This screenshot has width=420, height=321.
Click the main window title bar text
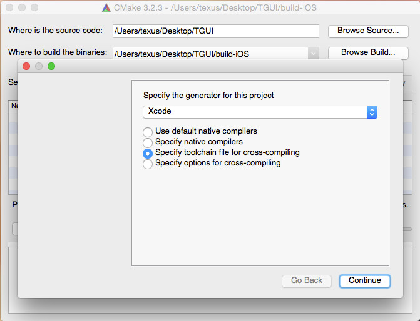pyautogui.click(x=215, y=7)
